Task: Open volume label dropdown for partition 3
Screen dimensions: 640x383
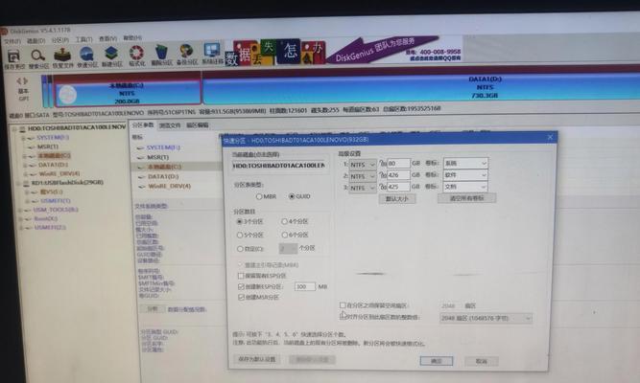Action: (465, 186)
